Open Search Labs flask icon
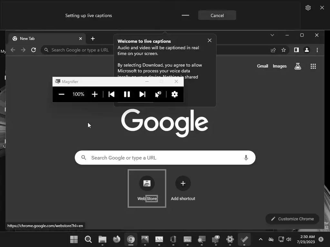This screenshot has height=247, width=330. 297,66
